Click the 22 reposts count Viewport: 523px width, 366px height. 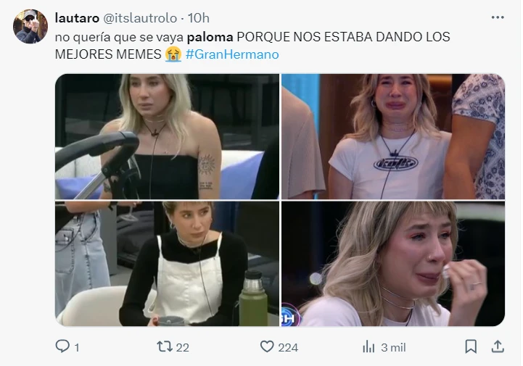(182, 348)
